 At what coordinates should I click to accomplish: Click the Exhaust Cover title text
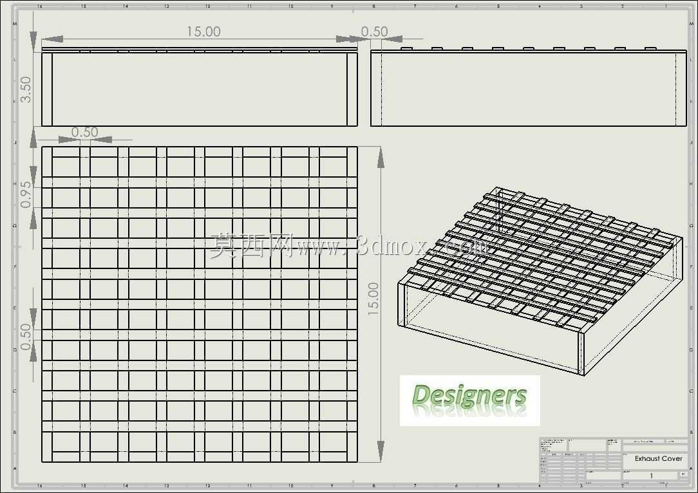click(x=658, y=458)
